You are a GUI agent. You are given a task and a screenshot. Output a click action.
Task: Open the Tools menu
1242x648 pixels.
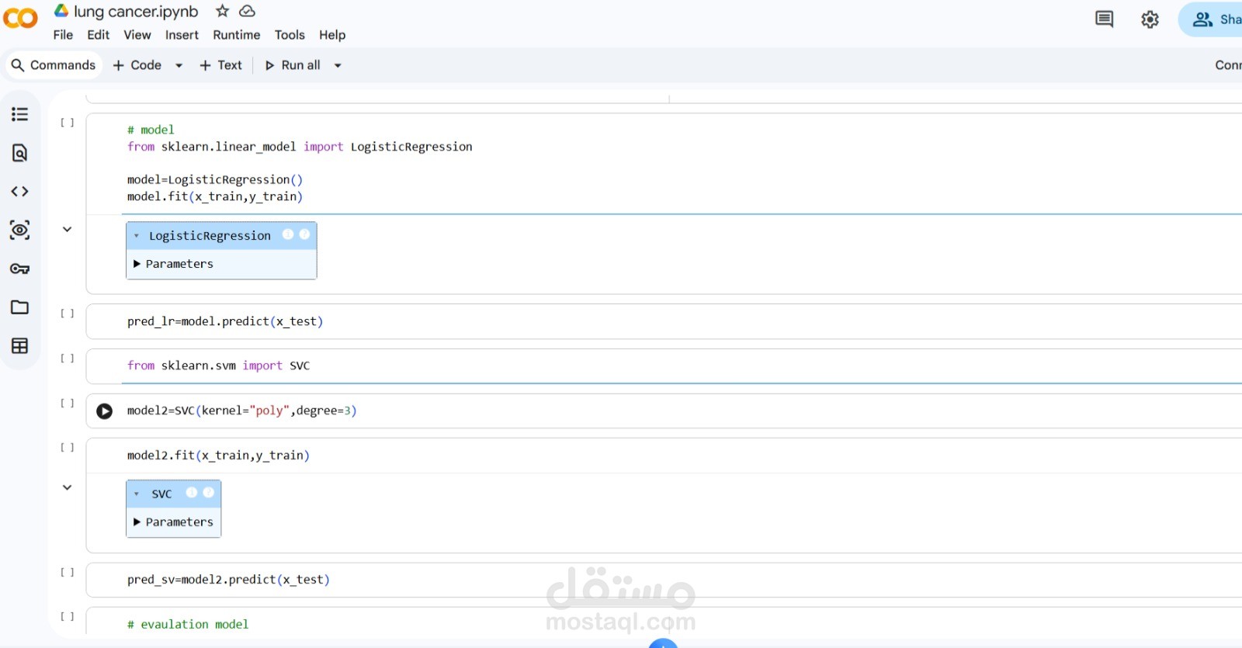click(x=290, y=35)
